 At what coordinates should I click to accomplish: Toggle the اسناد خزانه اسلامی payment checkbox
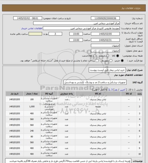pyautogui.click(x=97, y=61)
